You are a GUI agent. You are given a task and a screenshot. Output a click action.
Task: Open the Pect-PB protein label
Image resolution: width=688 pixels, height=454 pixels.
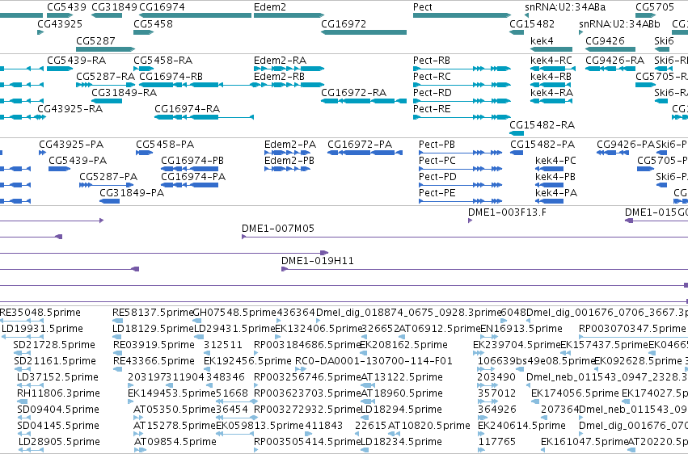point(437,144)
